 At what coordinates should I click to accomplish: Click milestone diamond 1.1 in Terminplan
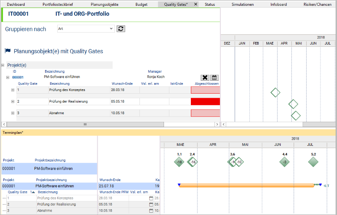179,162
